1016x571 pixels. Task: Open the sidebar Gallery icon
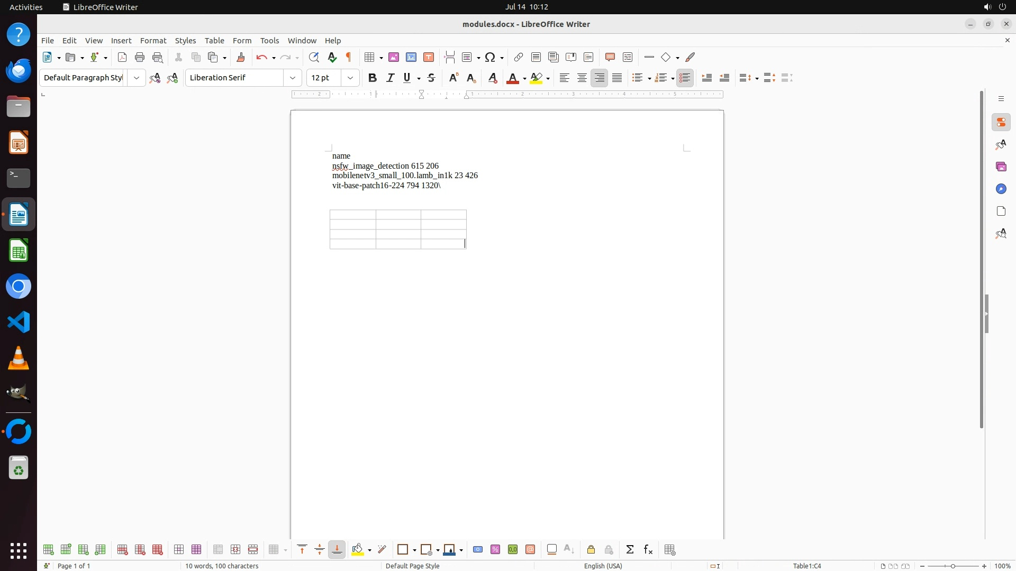point(1001,167)
